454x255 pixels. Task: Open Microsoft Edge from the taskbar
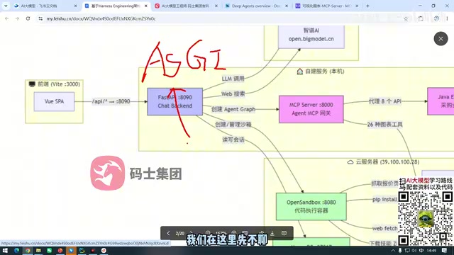16,250
